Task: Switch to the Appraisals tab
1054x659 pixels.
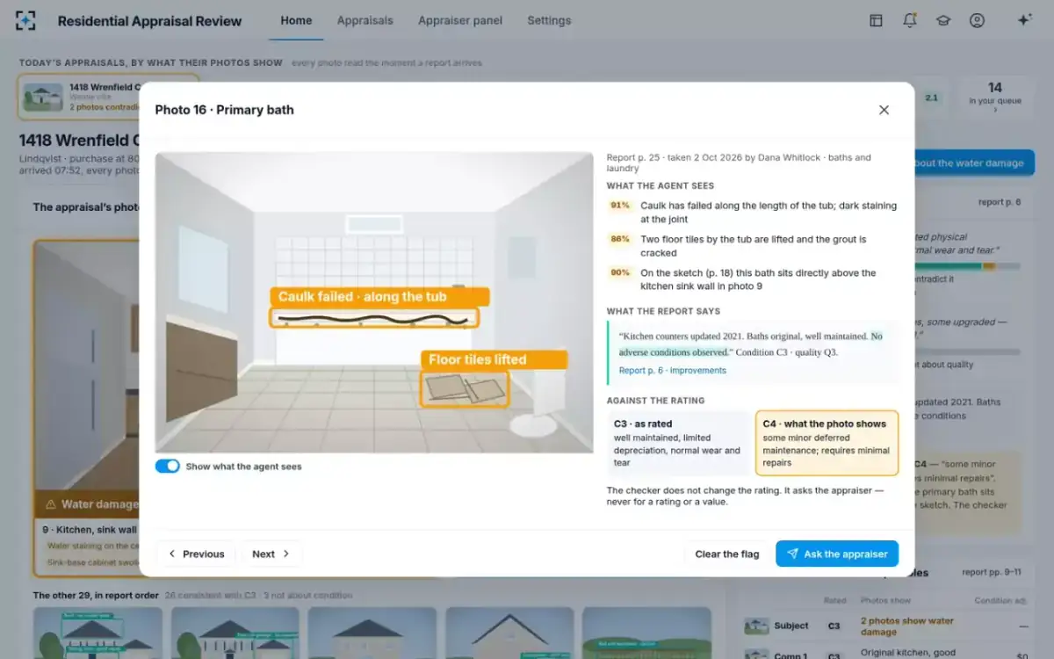Action: point(365,20)
